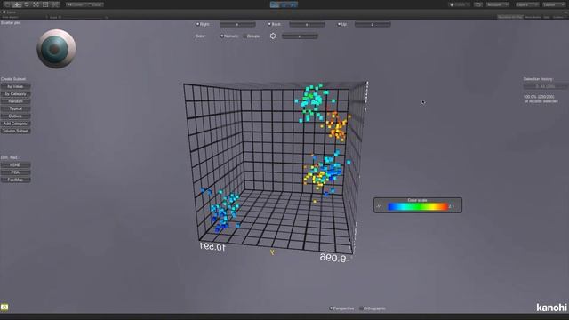The height and width of the screenshot is (320, 569).
Task: Open the Color column dropdown
Action: pos(300,36)
